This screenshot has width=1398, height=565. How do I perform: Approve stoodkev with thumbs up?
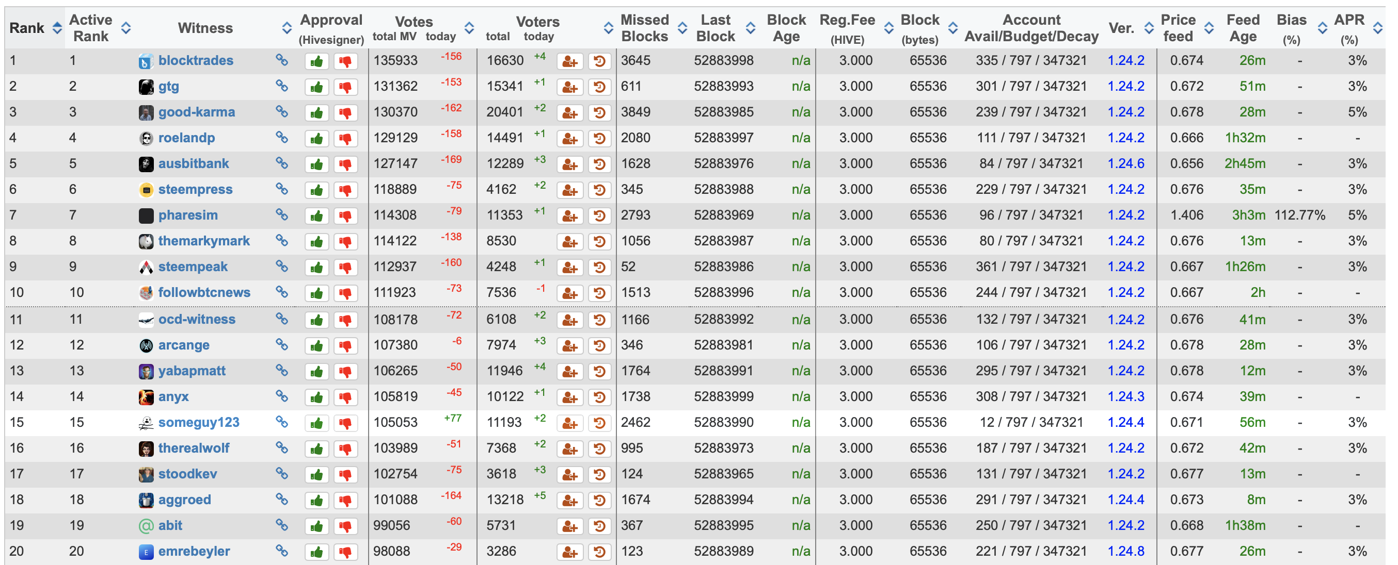[x=317, y=475]
